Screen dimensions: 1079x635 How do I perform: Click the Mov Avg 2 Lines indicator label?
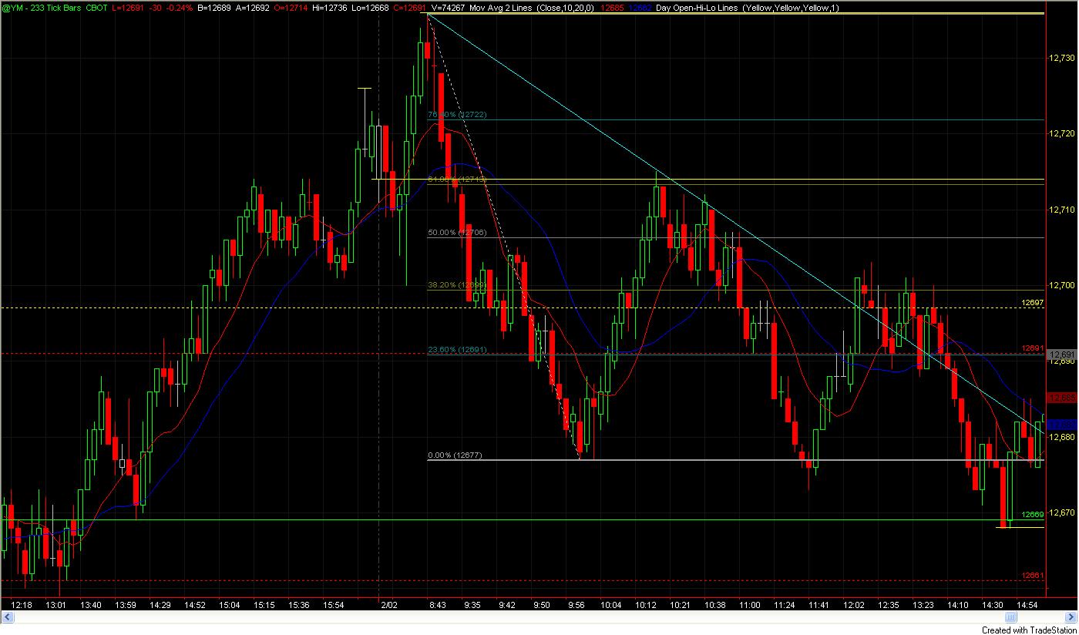tap(501, 8)
